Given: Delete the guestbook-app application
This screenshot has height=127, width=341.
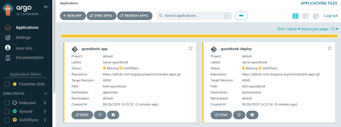Looking at the screenshot, I should [x=113, y=115].
